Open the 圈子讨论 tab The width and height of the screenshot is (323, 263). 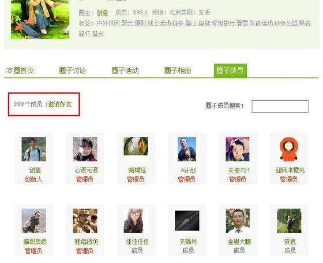(72, 71)
